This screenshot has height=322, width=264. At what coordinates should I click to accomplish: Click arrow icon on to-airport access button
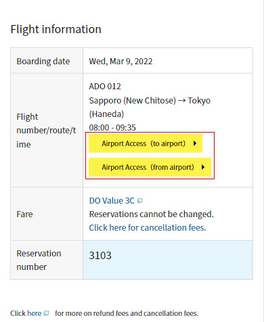[195, 143]
